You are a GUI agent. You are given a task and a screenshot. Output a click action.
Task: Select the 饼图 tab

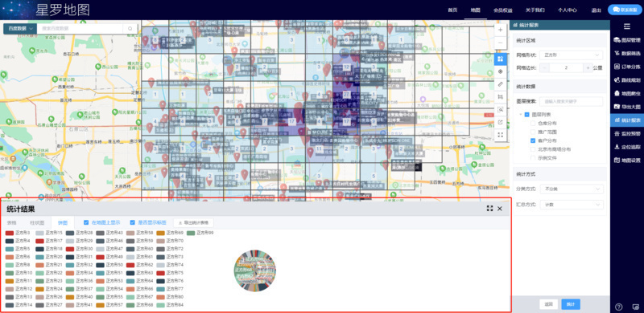(63, 222)
